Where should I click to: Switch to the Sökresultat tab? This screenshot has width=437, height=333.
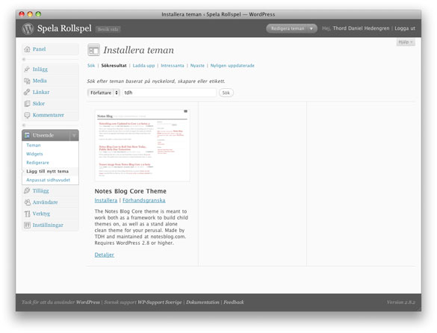coord(114,66)
